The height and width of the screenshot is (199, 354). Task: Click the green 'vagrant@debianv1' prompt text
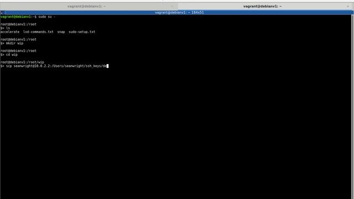click(x=15, y=17)
